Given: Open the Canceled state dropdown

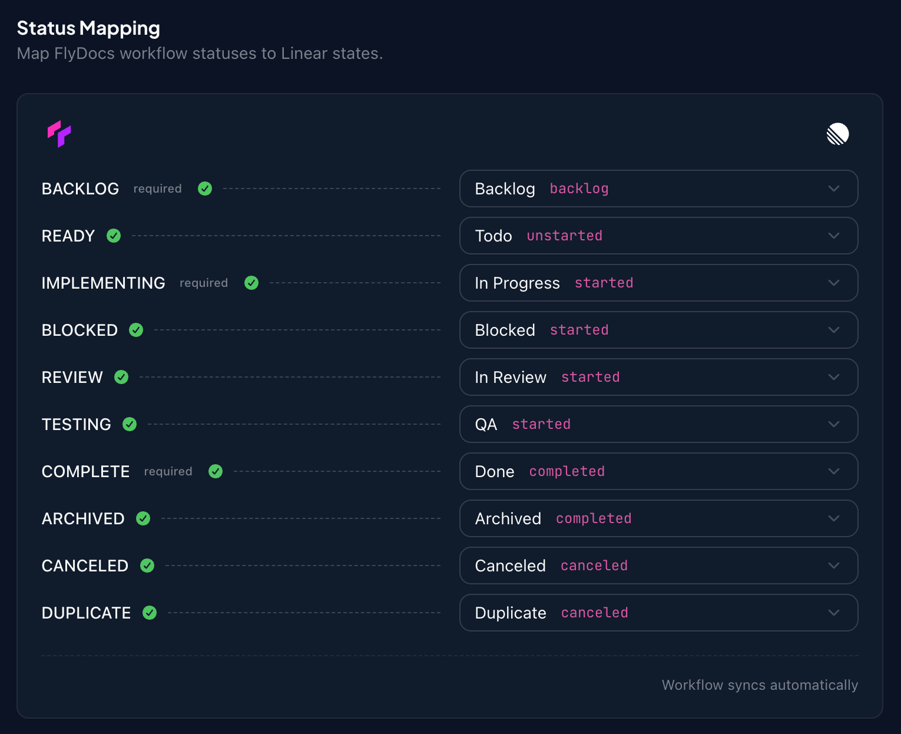Looking at the screenshot, I should click(x=658, y=566).
